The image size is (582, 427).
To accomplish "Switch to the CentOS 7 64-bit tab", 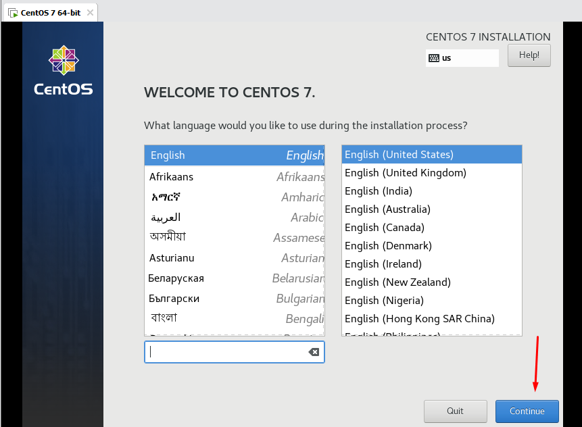I will click(x=51, y=13).
